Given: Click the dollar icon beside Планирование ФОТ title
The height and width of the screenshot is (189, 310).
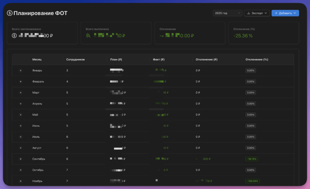Looking at the screenshot, I should (x=10, y=13).
